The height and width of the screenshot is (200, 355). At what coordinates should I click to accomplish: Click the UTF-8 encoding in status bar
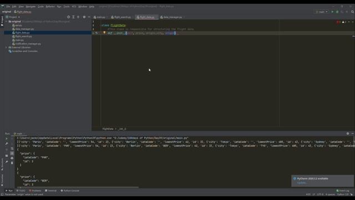click(320, 194)
